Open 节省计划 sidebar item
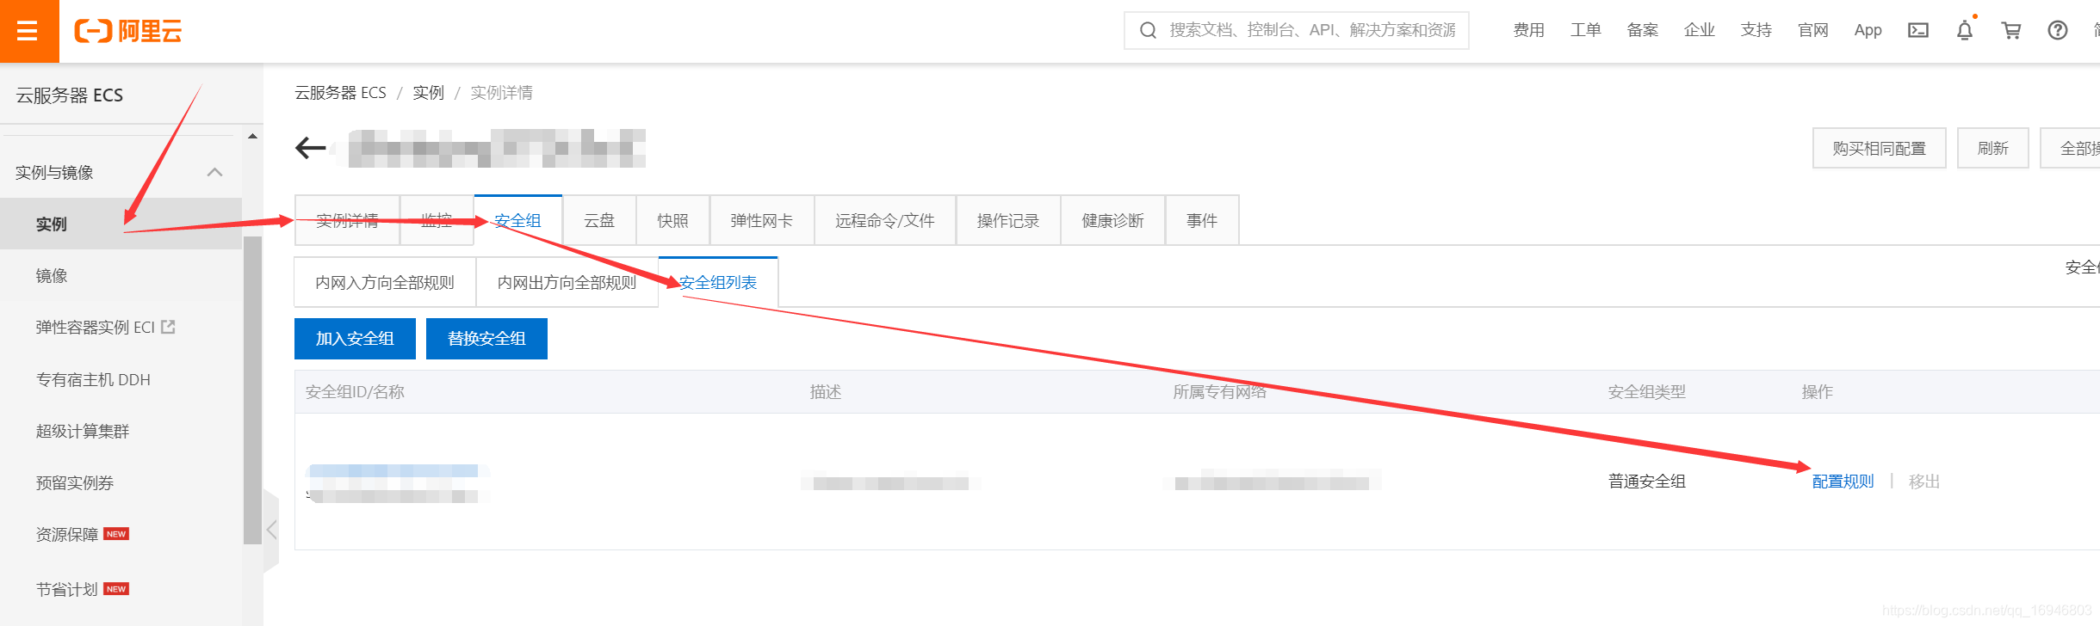 click(x=67, y=589)
